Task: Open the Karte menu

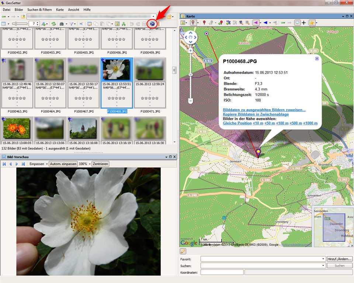Action: point(60,10)
